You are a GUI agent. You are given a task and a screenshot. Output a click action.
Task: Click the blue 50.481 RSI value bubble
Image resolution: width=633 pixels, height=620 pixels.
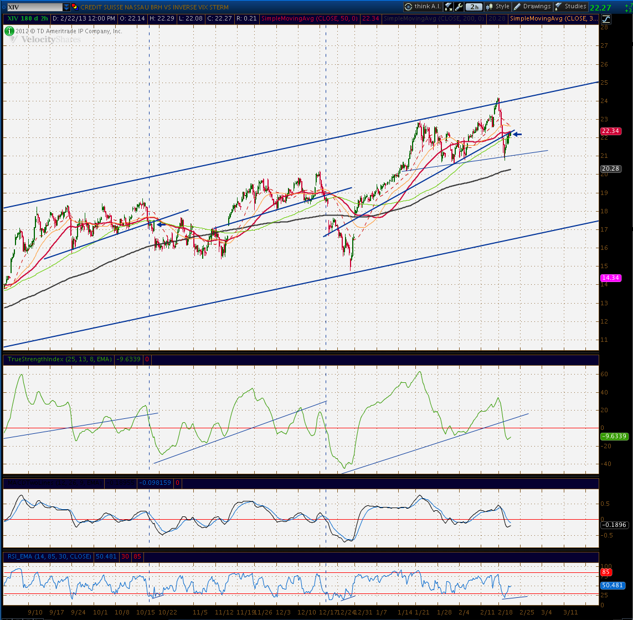[613, 585]
